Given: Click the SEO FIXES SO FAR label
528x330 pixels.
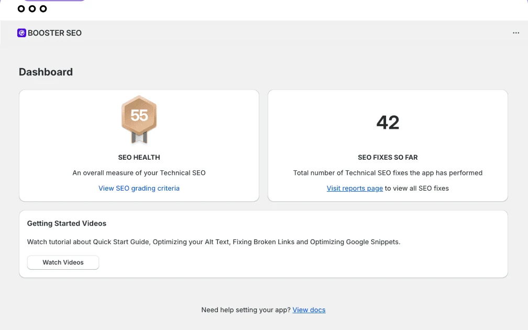Looking at the screenshot, I should (388, 157).
